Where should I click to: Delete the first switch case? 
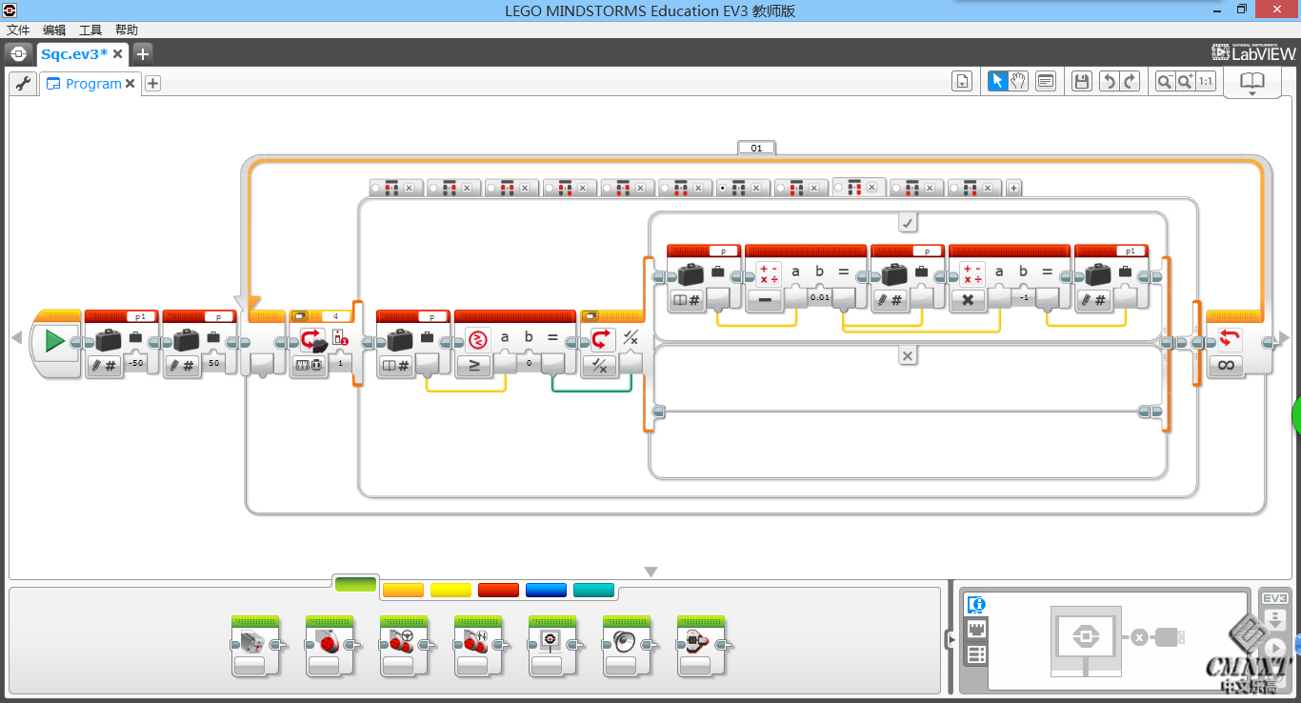(409, 189)
